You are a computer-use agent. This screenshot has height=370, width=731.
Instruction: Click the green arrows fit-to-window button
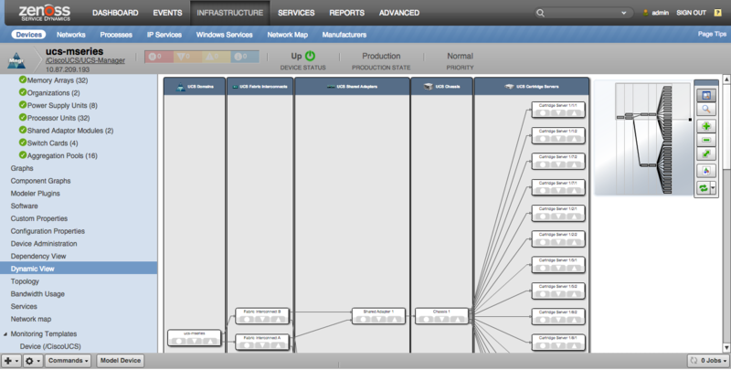click(705, 153)
